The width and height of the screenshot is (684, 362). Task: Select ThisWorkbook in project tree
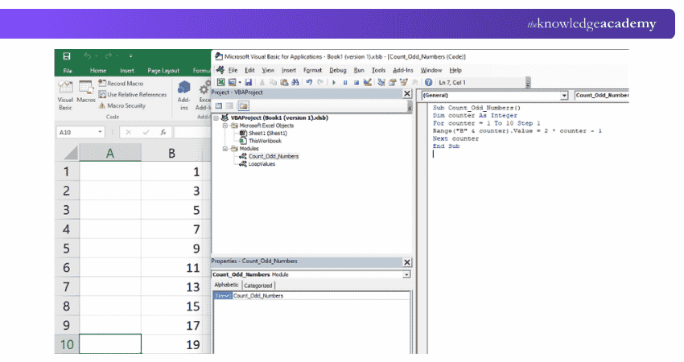point(261,141)
